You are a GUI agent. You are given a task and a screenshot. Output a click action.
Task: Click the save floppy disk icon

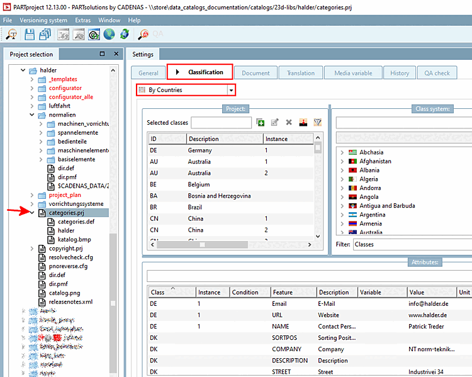[x=30, y=34]
